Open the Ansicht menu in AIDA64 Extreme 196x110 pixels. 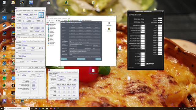click(51, 19)
